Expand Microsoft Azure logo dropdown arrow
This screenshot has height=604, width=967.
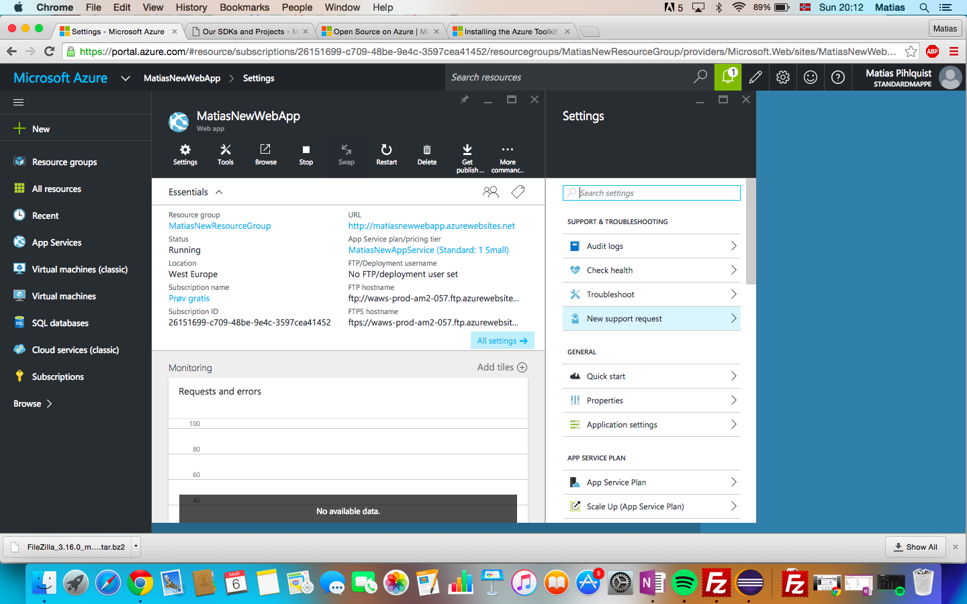pyautogui.click(x=126, y=78)
